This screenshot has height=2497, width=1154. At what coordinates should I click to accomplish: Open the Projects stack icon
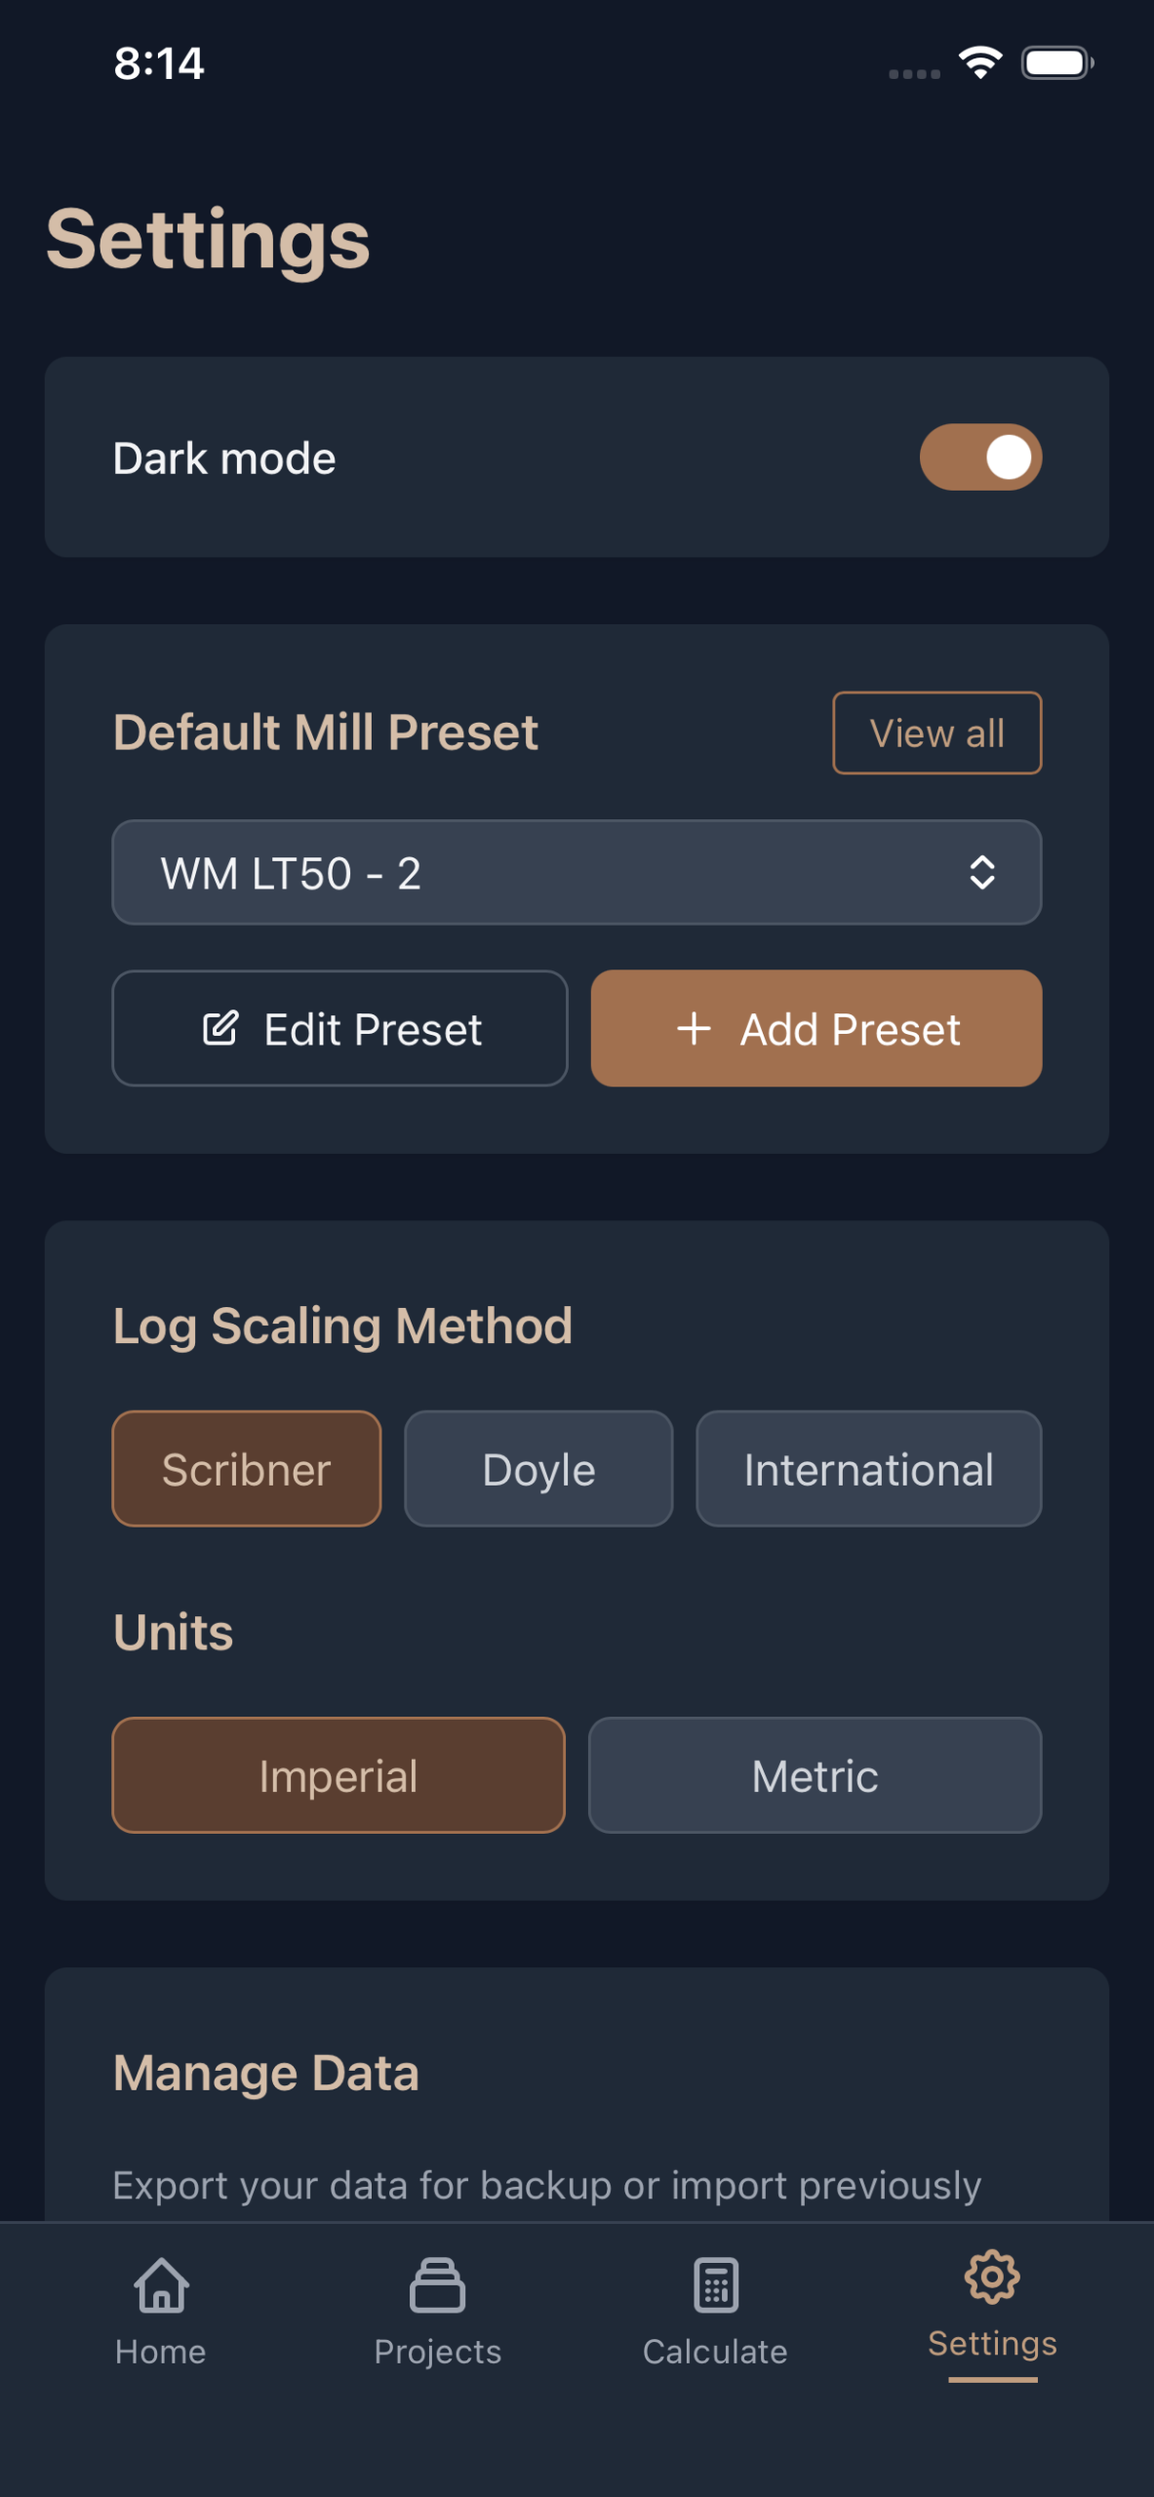(x=437, y=2284)
